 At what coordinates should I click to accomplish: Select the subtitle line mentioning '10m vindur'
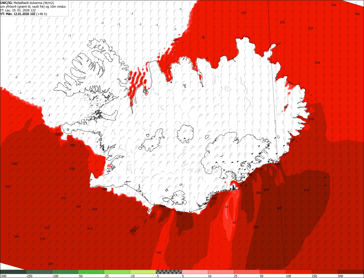point(34,6)
